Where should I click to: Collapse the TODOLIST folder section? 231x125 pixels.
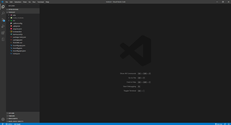point(23,12)
